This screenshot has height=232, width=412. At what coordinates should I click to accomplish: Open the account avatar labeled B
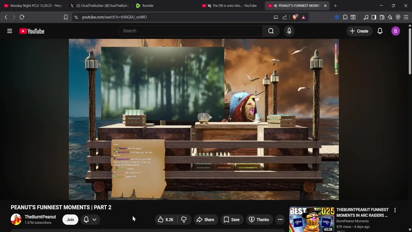click(x=396, y=31)
